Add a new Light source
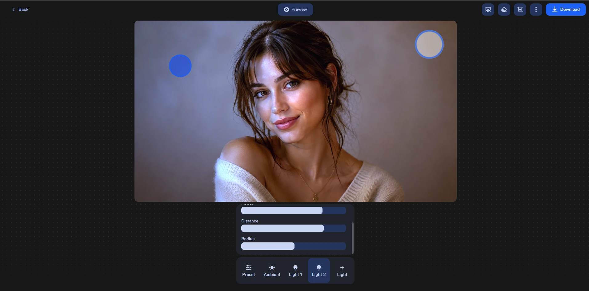 (342, 271)
